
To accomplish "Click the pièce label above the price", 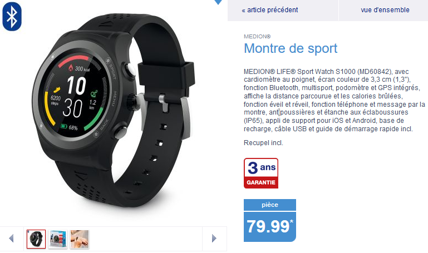I will [x=270, y=205].
